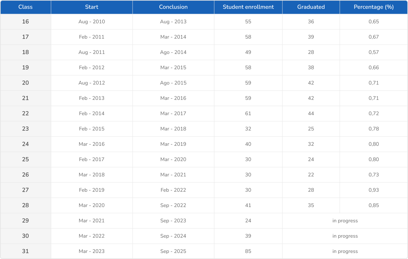Select the Start column header
Viewport: 408px width, 259px height.
pos(92,7)
